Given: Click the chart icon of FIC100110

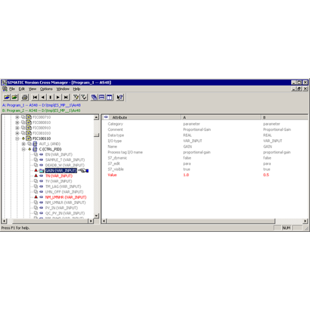Looking at the screenshot, I should pyautogui.click(x=29, y=138).
